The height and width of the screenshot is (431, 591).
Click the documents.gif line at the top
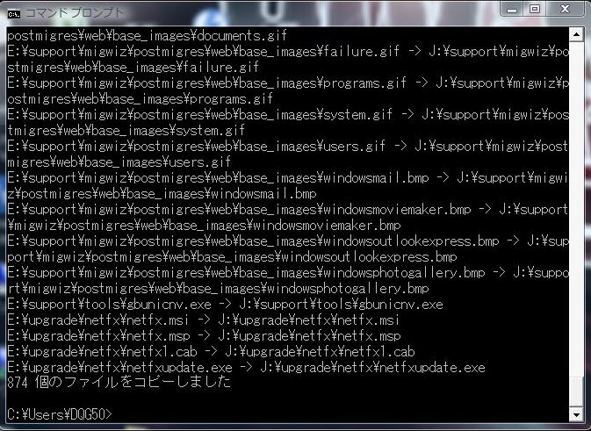tap(147, 35)
